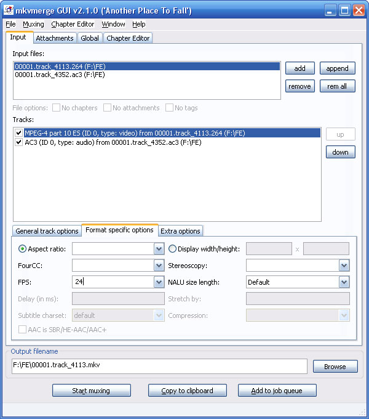Move track down with the down button
The width and height of the screenshot is (369, 419).
click(x=341, y=152)
